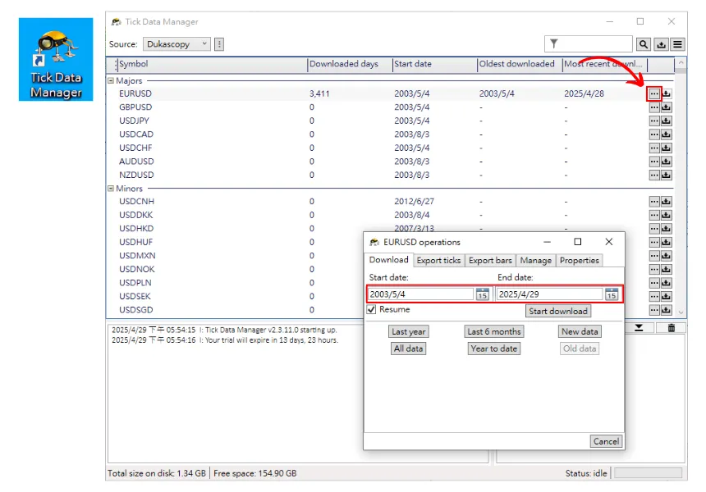Click download icon in USDCNH row
The width and height of the screenshot is (706, 492).
coord(667,202)
